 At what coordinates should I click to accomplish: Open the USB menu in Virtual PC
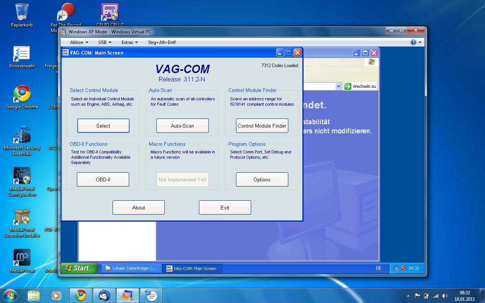coord(105,42)
